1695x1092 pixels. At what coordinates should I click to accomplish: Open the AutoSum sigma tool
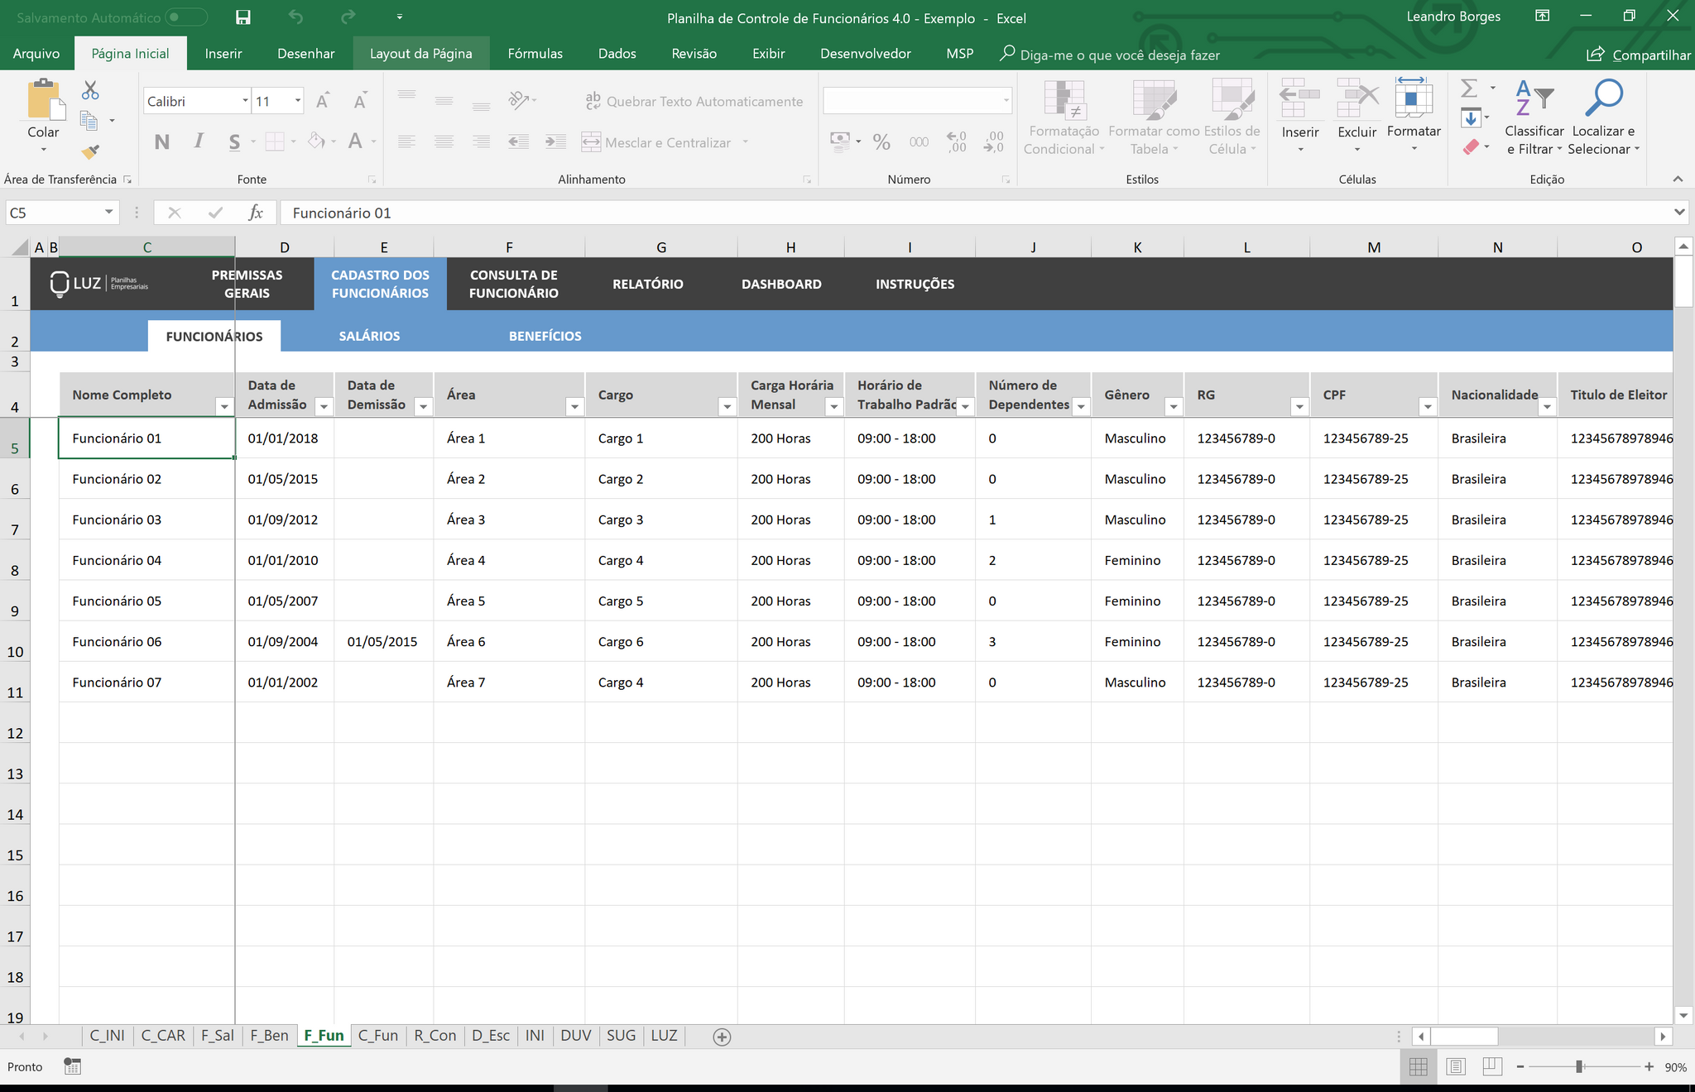pyautogui.click(x=1469, y=88)
